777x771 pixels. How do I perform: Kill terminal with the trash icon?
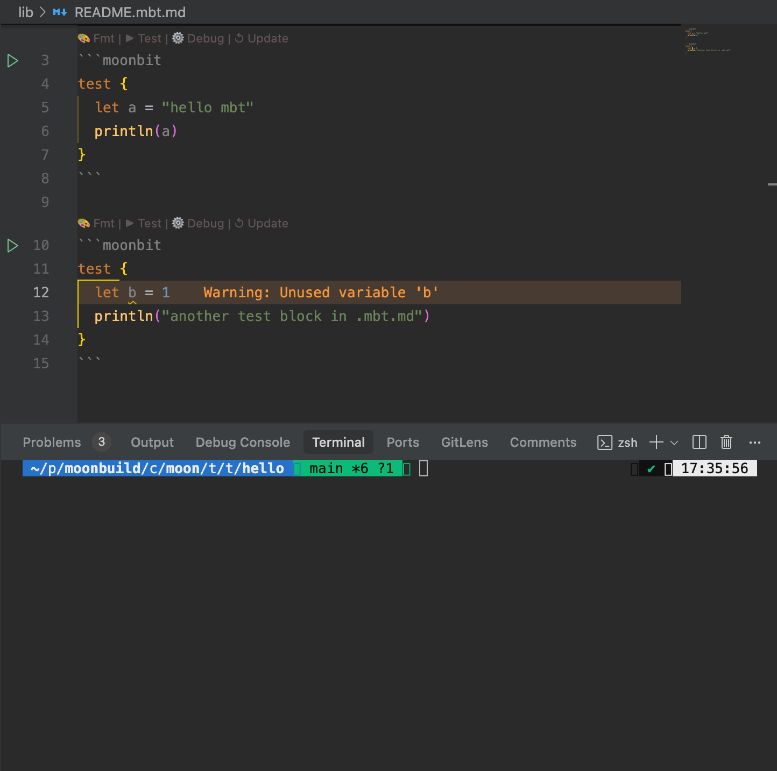[x=726, y=442]
